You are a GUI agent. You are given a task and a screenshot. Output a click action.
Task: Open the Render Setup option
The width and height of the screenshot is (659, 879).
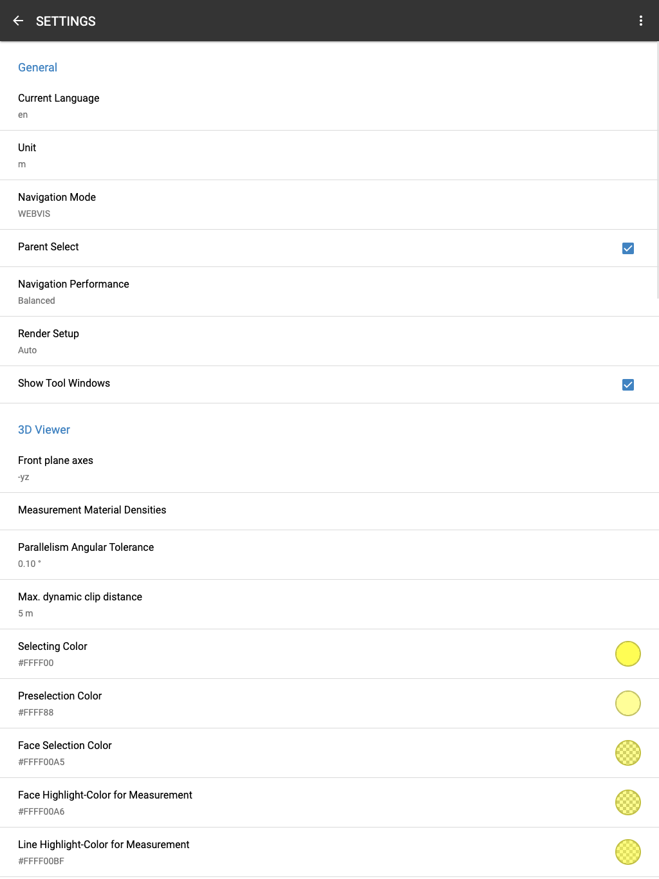[48, 341]
